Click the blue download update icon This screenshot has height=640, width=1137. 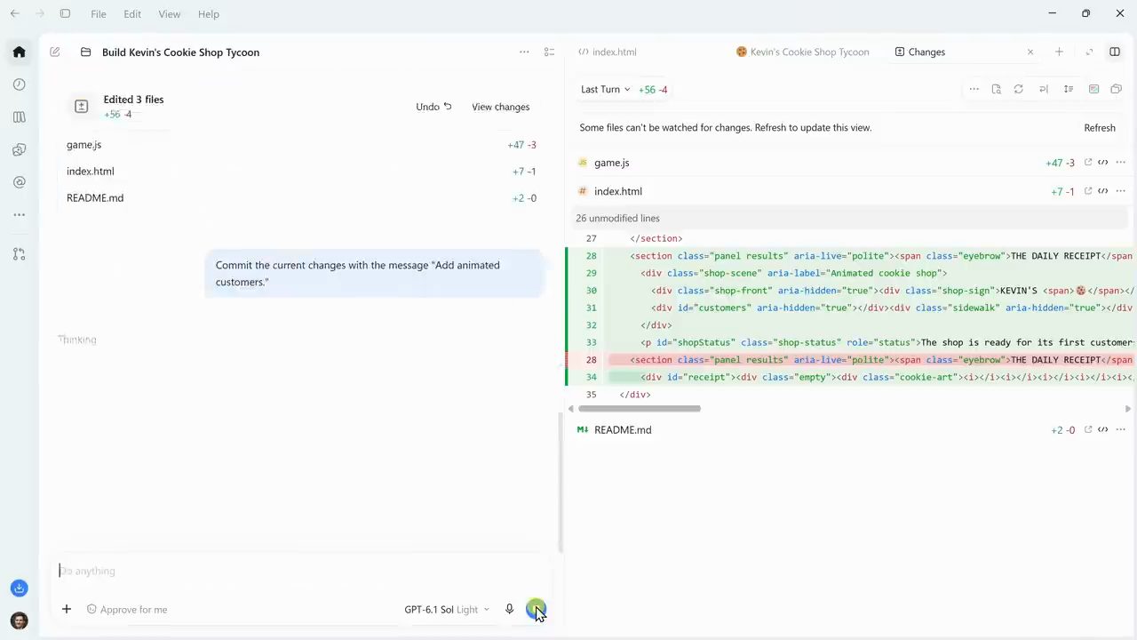19,588
